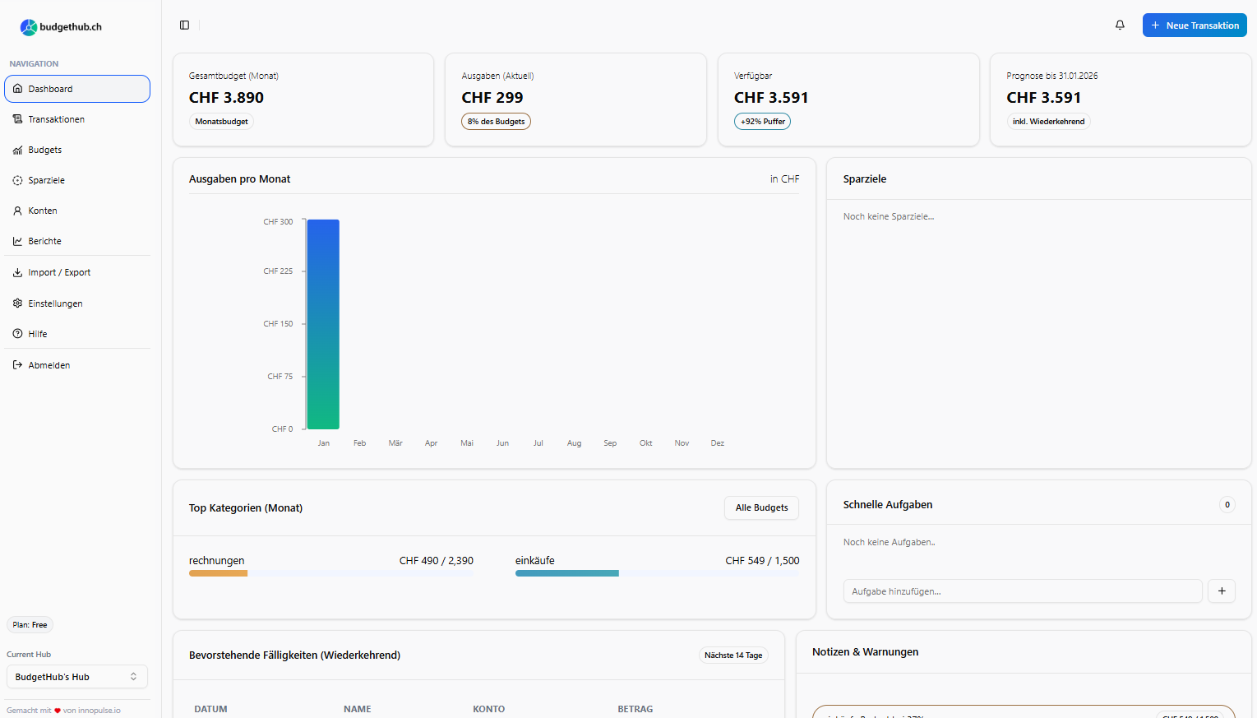Click the Neue Transaktion button

coord(1194,25)
